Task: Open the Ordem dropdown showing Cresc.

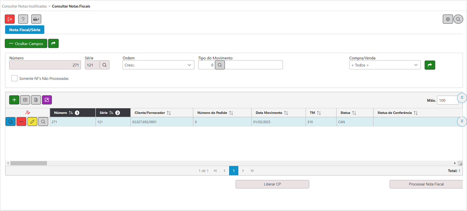Action: tap(158, 65)
